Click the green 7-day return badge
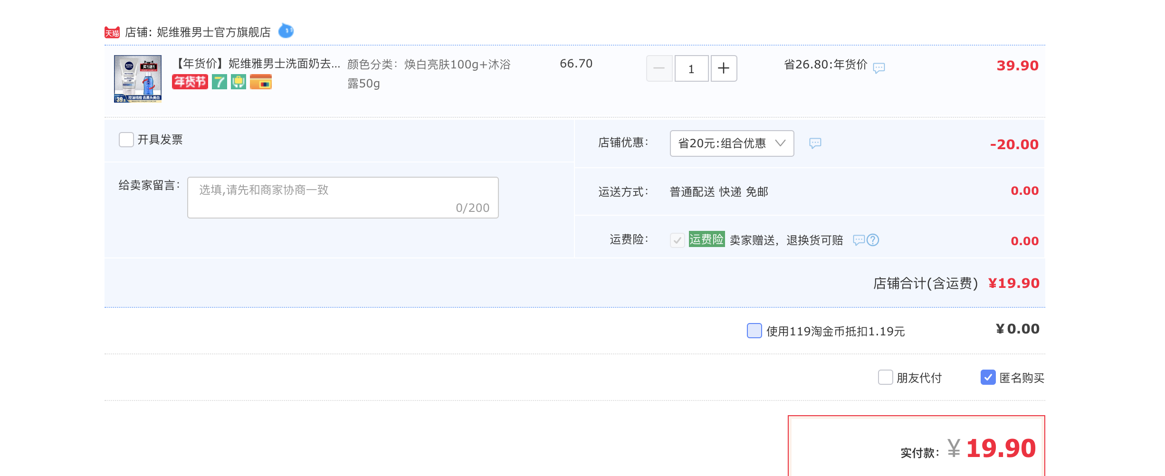This screenshot has width=1165, height=476. click(219, 82)
